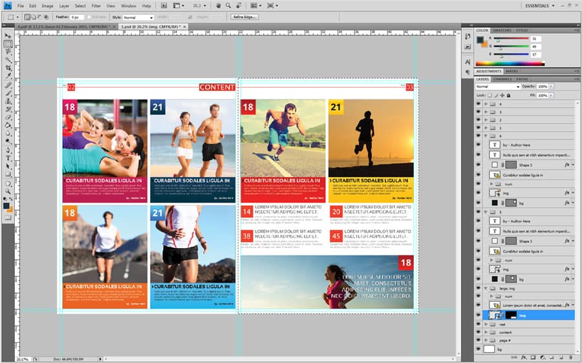Hide the group 4 layer
This screenshot has height=363, width=582.
(x=479, y=104)
